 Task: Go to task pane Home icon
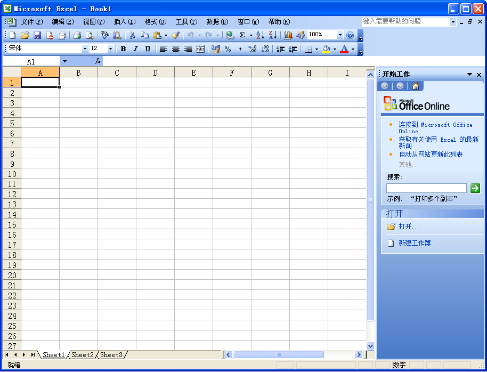[x=416, y=86]
